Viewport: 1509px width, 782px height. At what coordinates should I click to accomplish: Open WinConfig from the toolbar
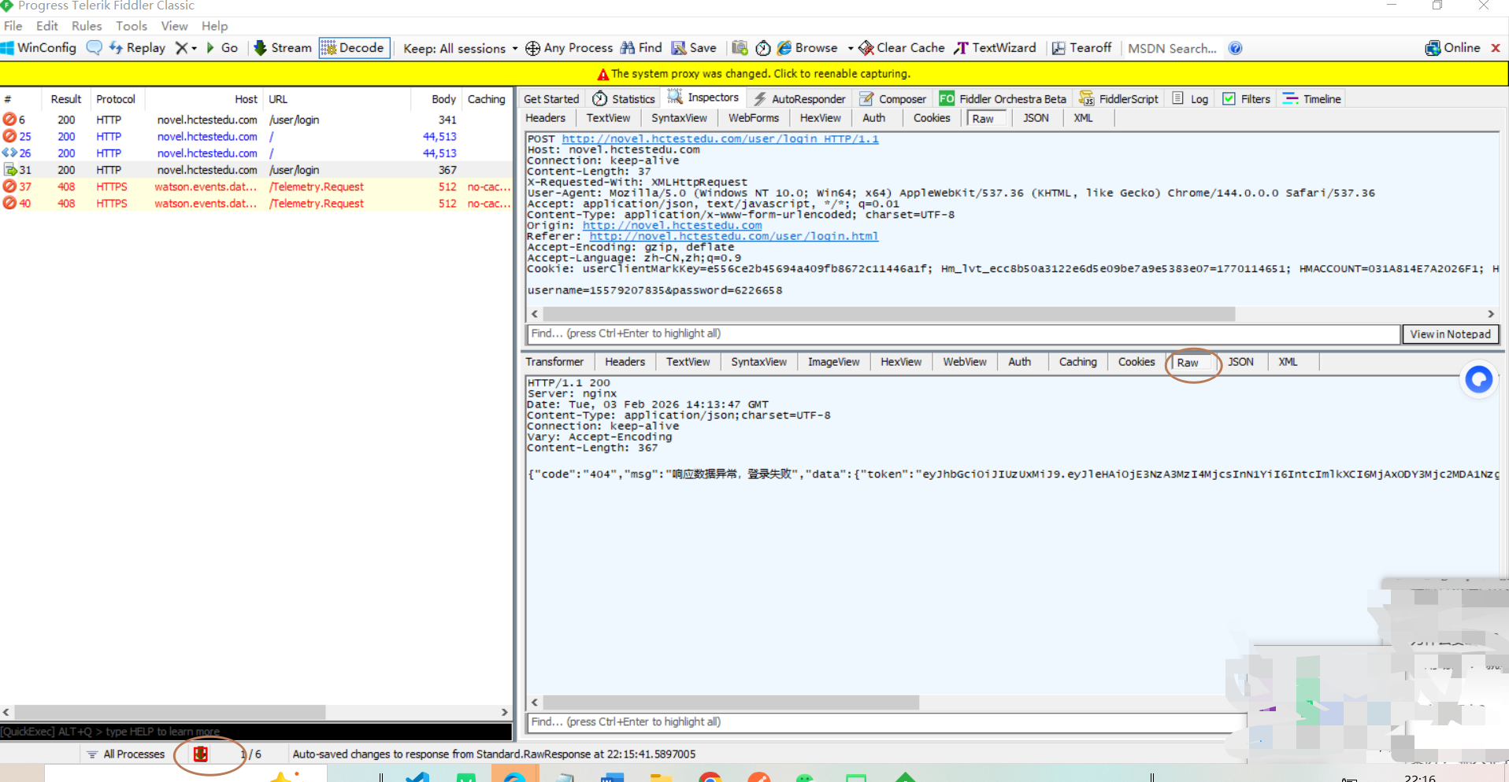click(x=39, y=48)
